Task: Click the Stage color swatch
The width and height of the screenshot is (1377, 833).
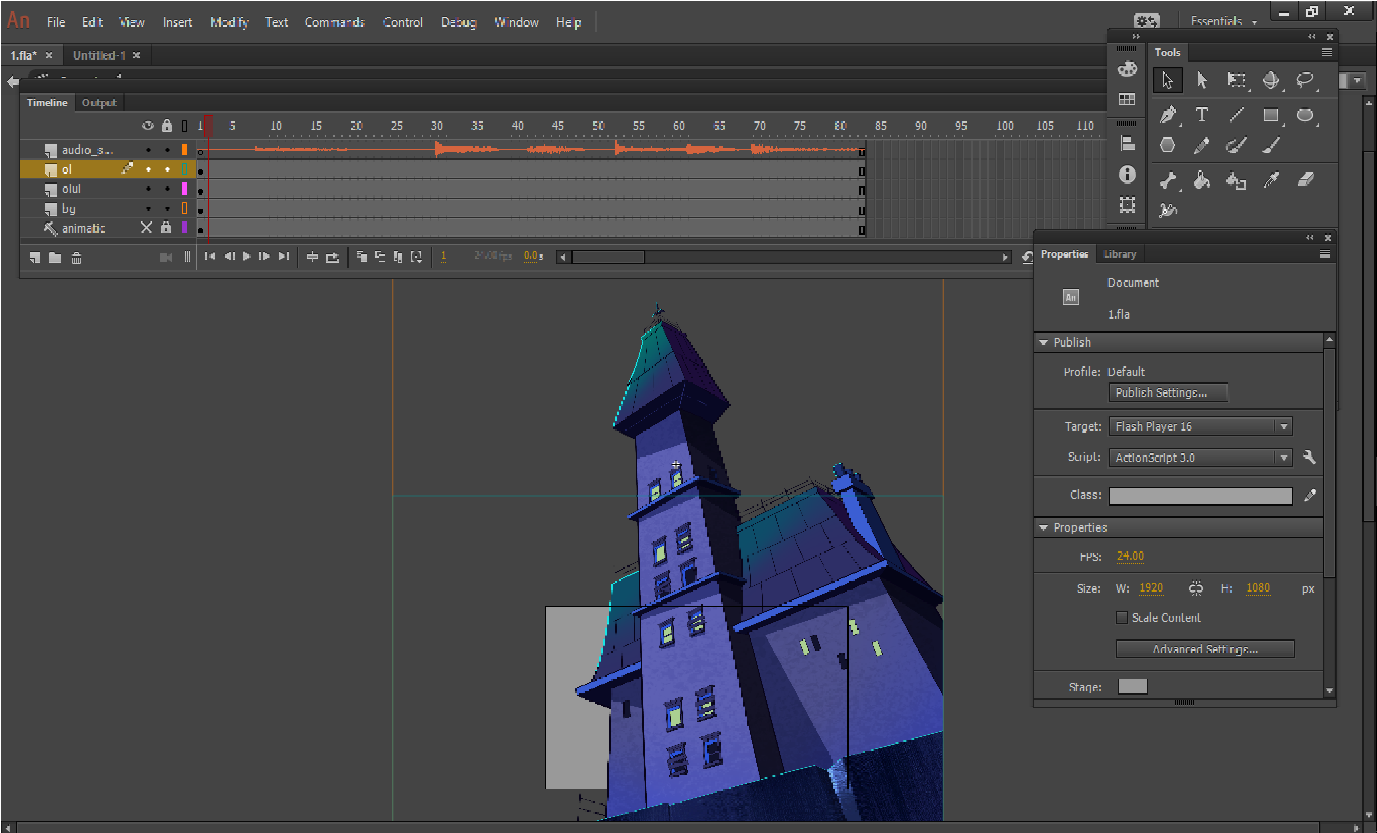Action: pos(1132,687)
